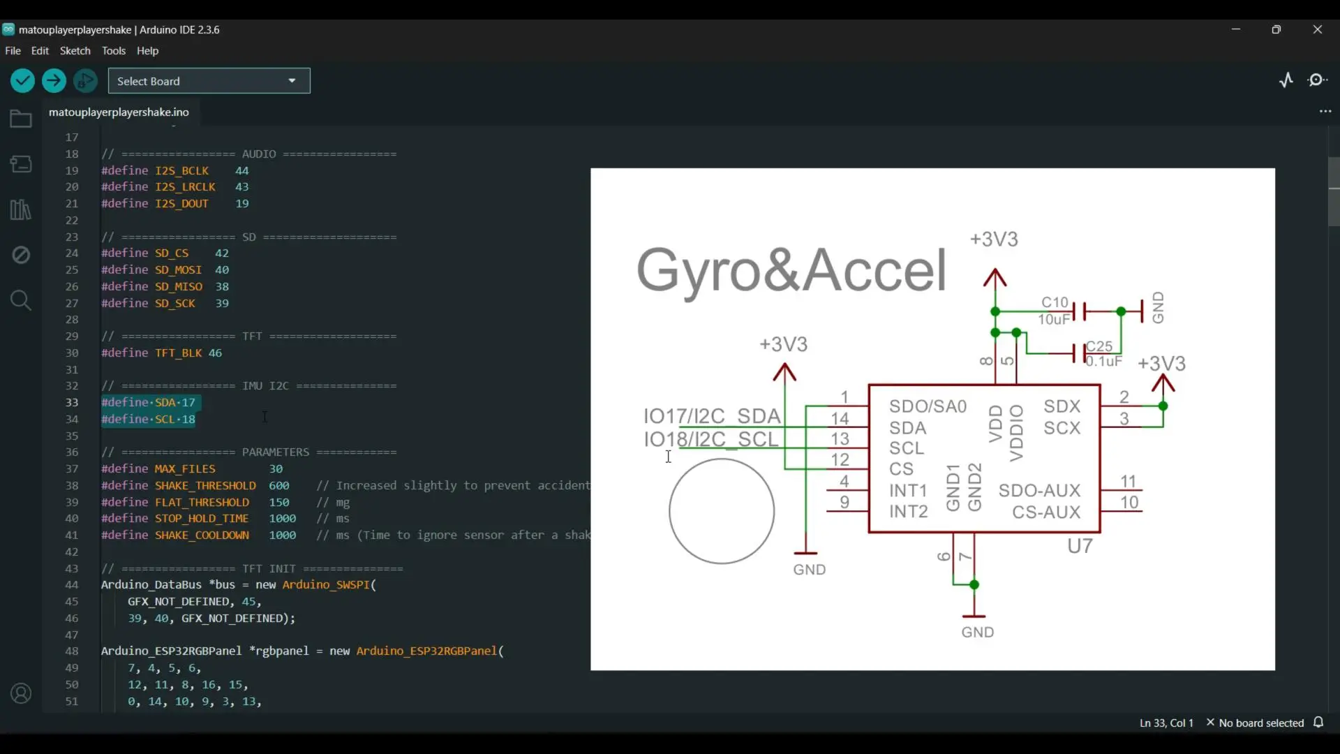
Task: Open the Search sidebar panel
Action: (x=21, y=300)
